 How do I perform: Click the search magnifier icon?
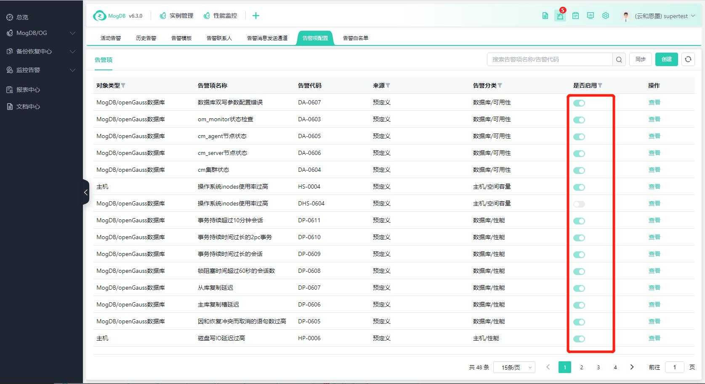(x=619, y=59)
